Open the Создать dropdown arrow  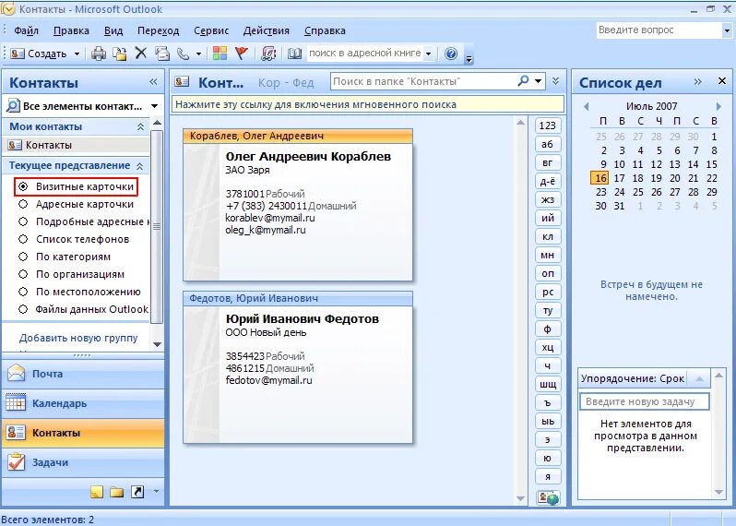click(x=77, y=54)
